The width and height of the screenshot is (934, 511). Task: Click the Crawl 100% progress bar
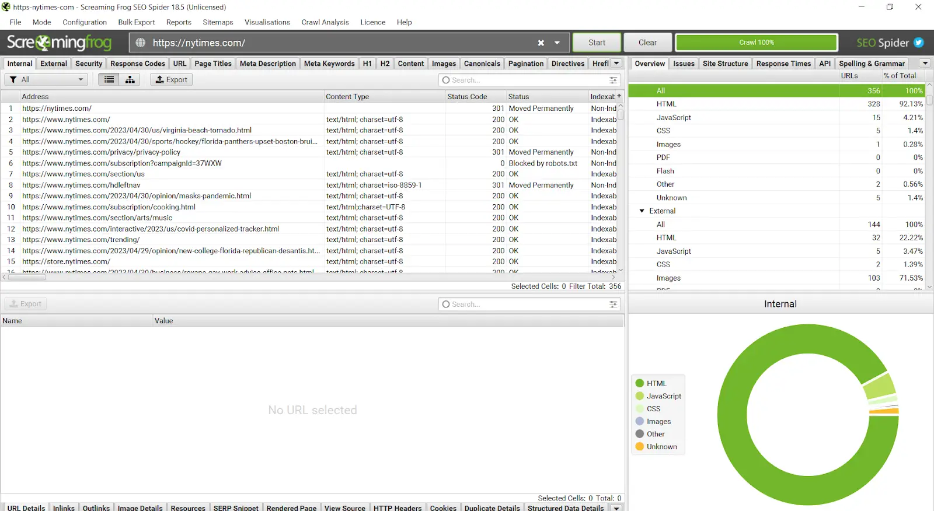757,43
